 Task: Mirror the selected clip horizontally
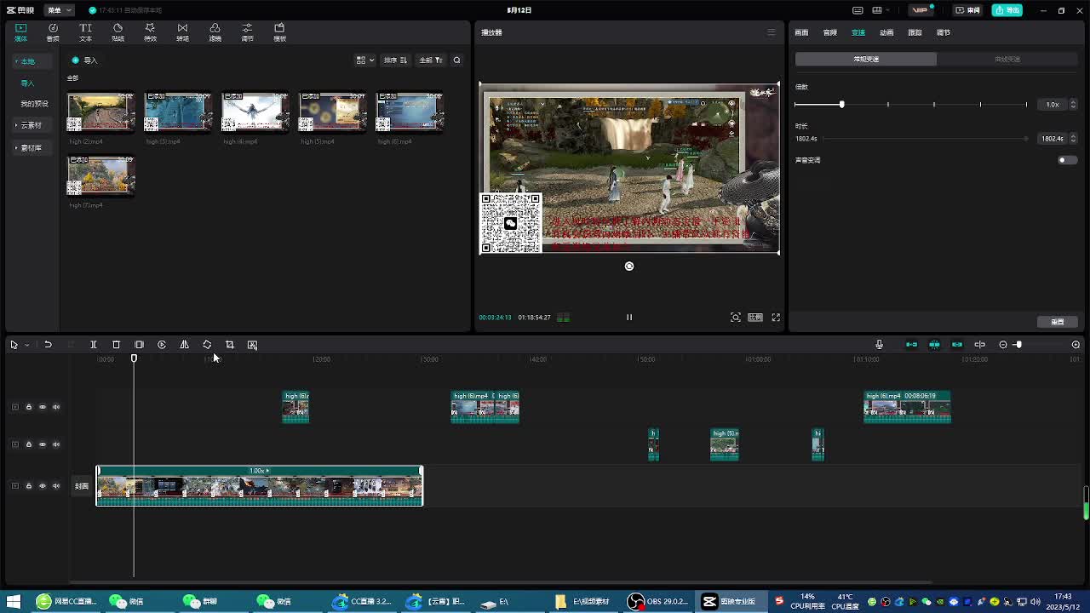184,345
